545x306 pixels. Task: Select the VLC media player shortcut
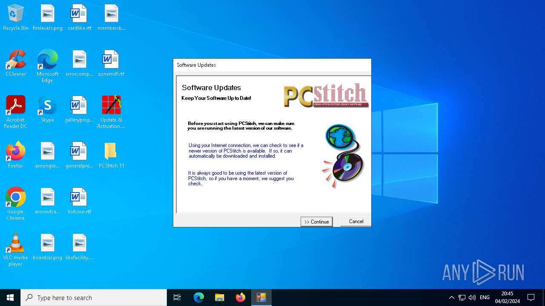pyautogui.click(x=16, y=250)
